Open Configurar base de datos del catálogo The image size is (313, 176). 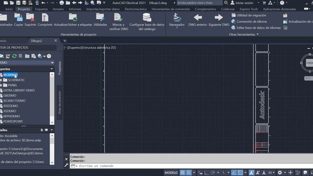pyautogui.click(x=147, y=22)
